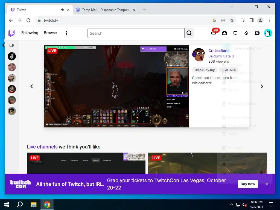Click the share page icon in address bar

pyautogui.click(x=223, y=20)
